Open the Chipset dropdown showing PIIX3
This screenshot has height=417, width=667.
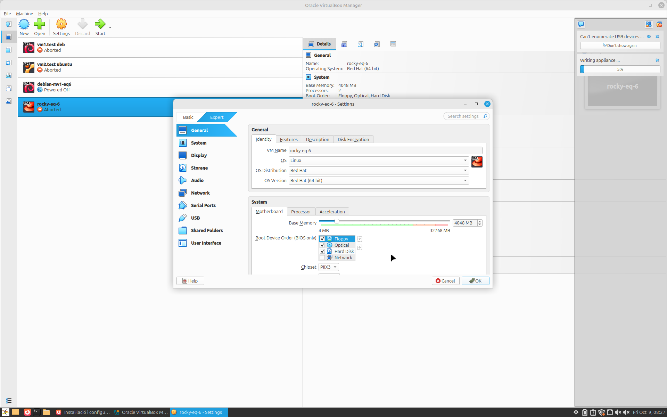(x=329, y=267)
